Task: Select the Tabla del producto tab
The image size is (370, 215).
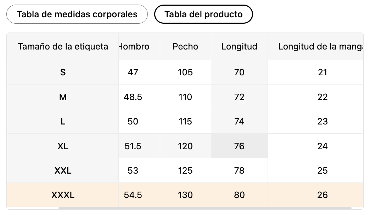Action: pyautogui.click(x=203, y=14)
